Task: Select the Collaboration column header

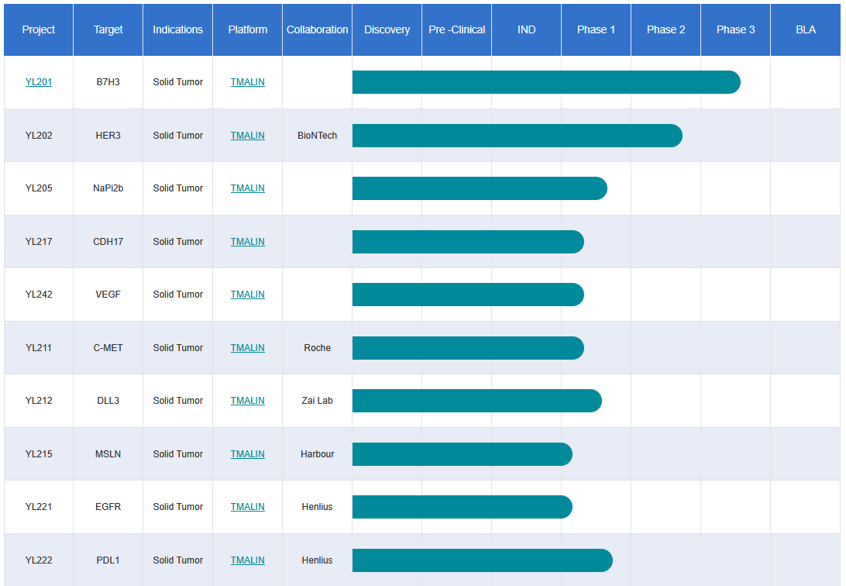Action: coord(316,29)
